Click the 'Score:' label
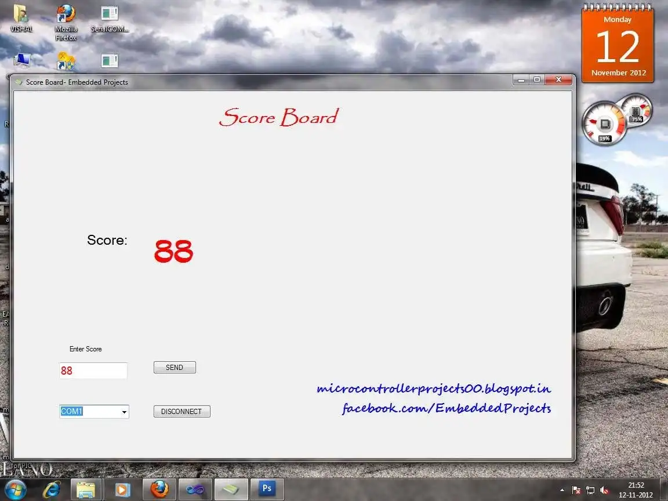The width and height of the screenshot is (668, 501). coord(107,240)
